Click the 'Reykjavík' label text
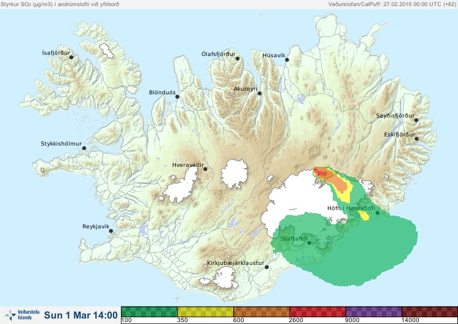The image size is (458, 324). click(96, 227)
